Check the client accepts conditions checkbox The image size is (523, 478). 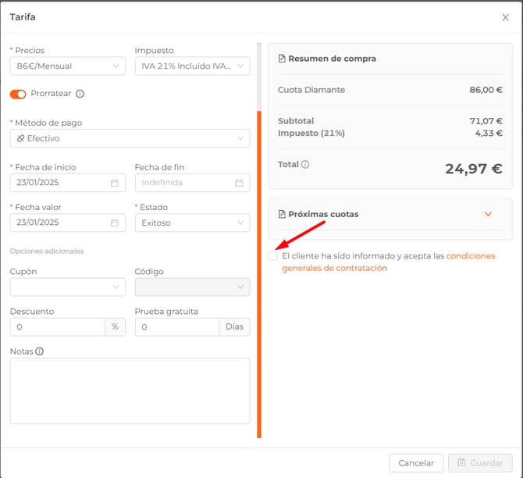point(272,256)
